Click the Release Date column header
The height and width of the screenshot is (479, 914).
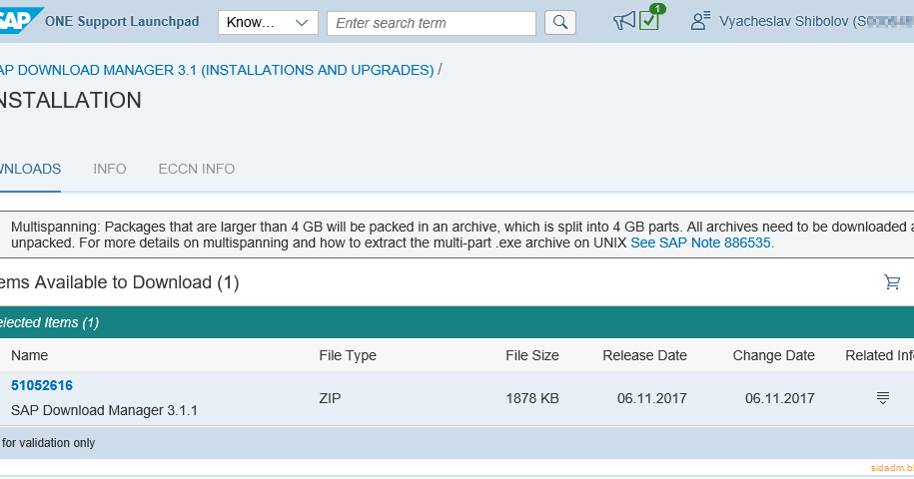coord(644,355)
